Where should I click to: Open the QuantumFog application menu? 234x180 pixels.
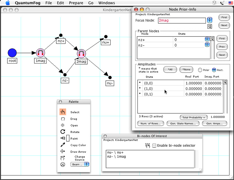(x=27, y=3)
